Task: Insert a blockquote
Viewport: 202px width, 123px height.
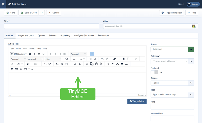Action: tap(122, 64)
